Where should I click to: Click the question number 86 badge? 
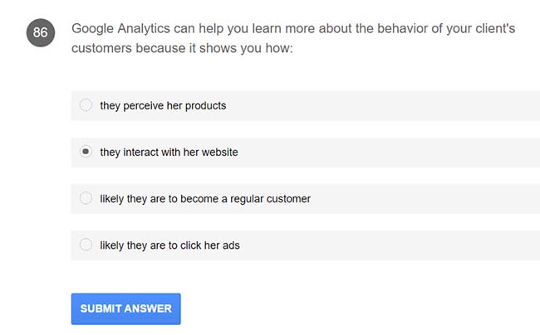(x=40, y=33)
